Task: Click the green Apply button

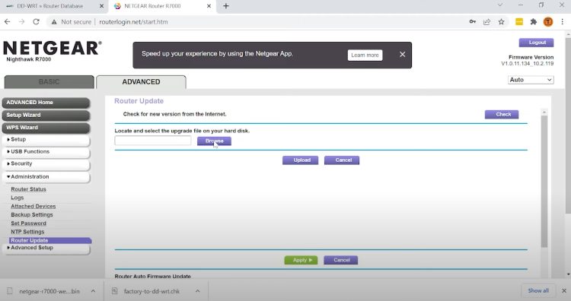Action: coord(301,260)
